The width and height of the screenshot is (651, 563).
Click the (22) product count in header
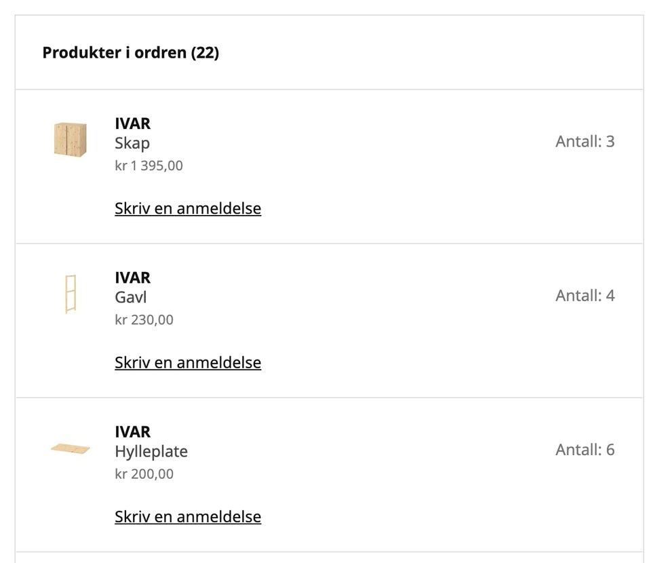coord(205,52)
